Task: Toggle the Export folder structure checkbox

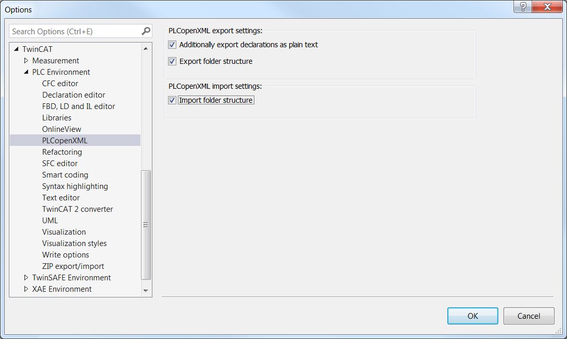Action: tap(172, 61)
